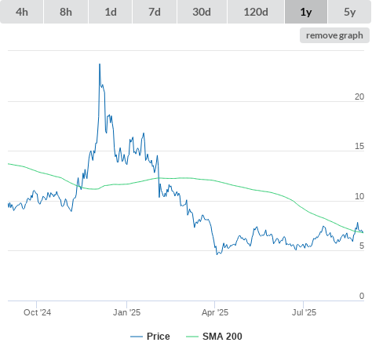The height and width of the screenshot is (357, 372).
Task: Click the Oct '24 axis label
Action: click(x=37, y=312)
